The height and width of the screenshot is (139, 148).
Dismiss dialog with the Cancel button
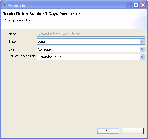click(133, 131)
